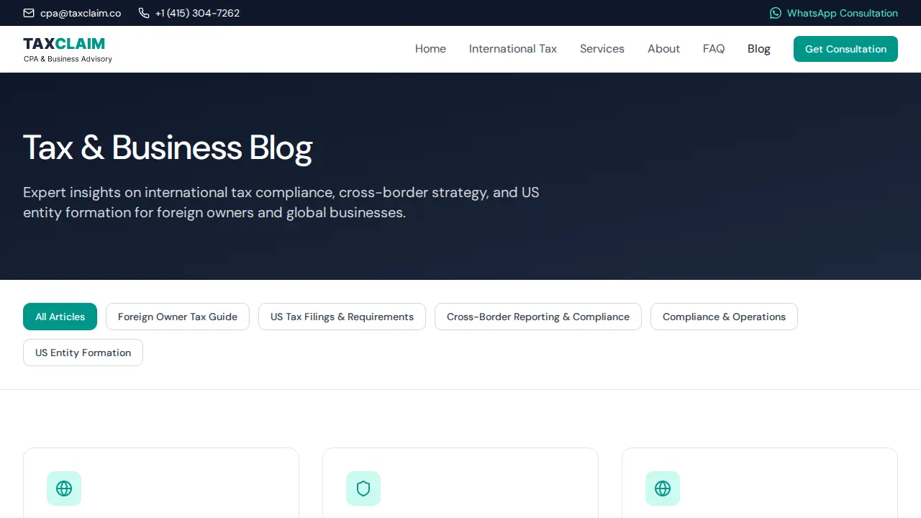Go to Home page in navigation

430,49
